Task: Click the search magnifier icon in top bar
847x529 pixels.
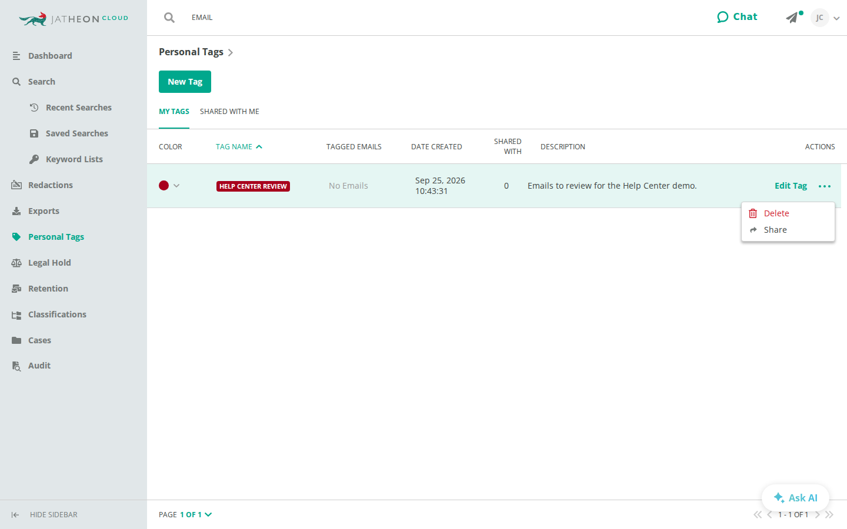Action: click(x=169, y=18)
